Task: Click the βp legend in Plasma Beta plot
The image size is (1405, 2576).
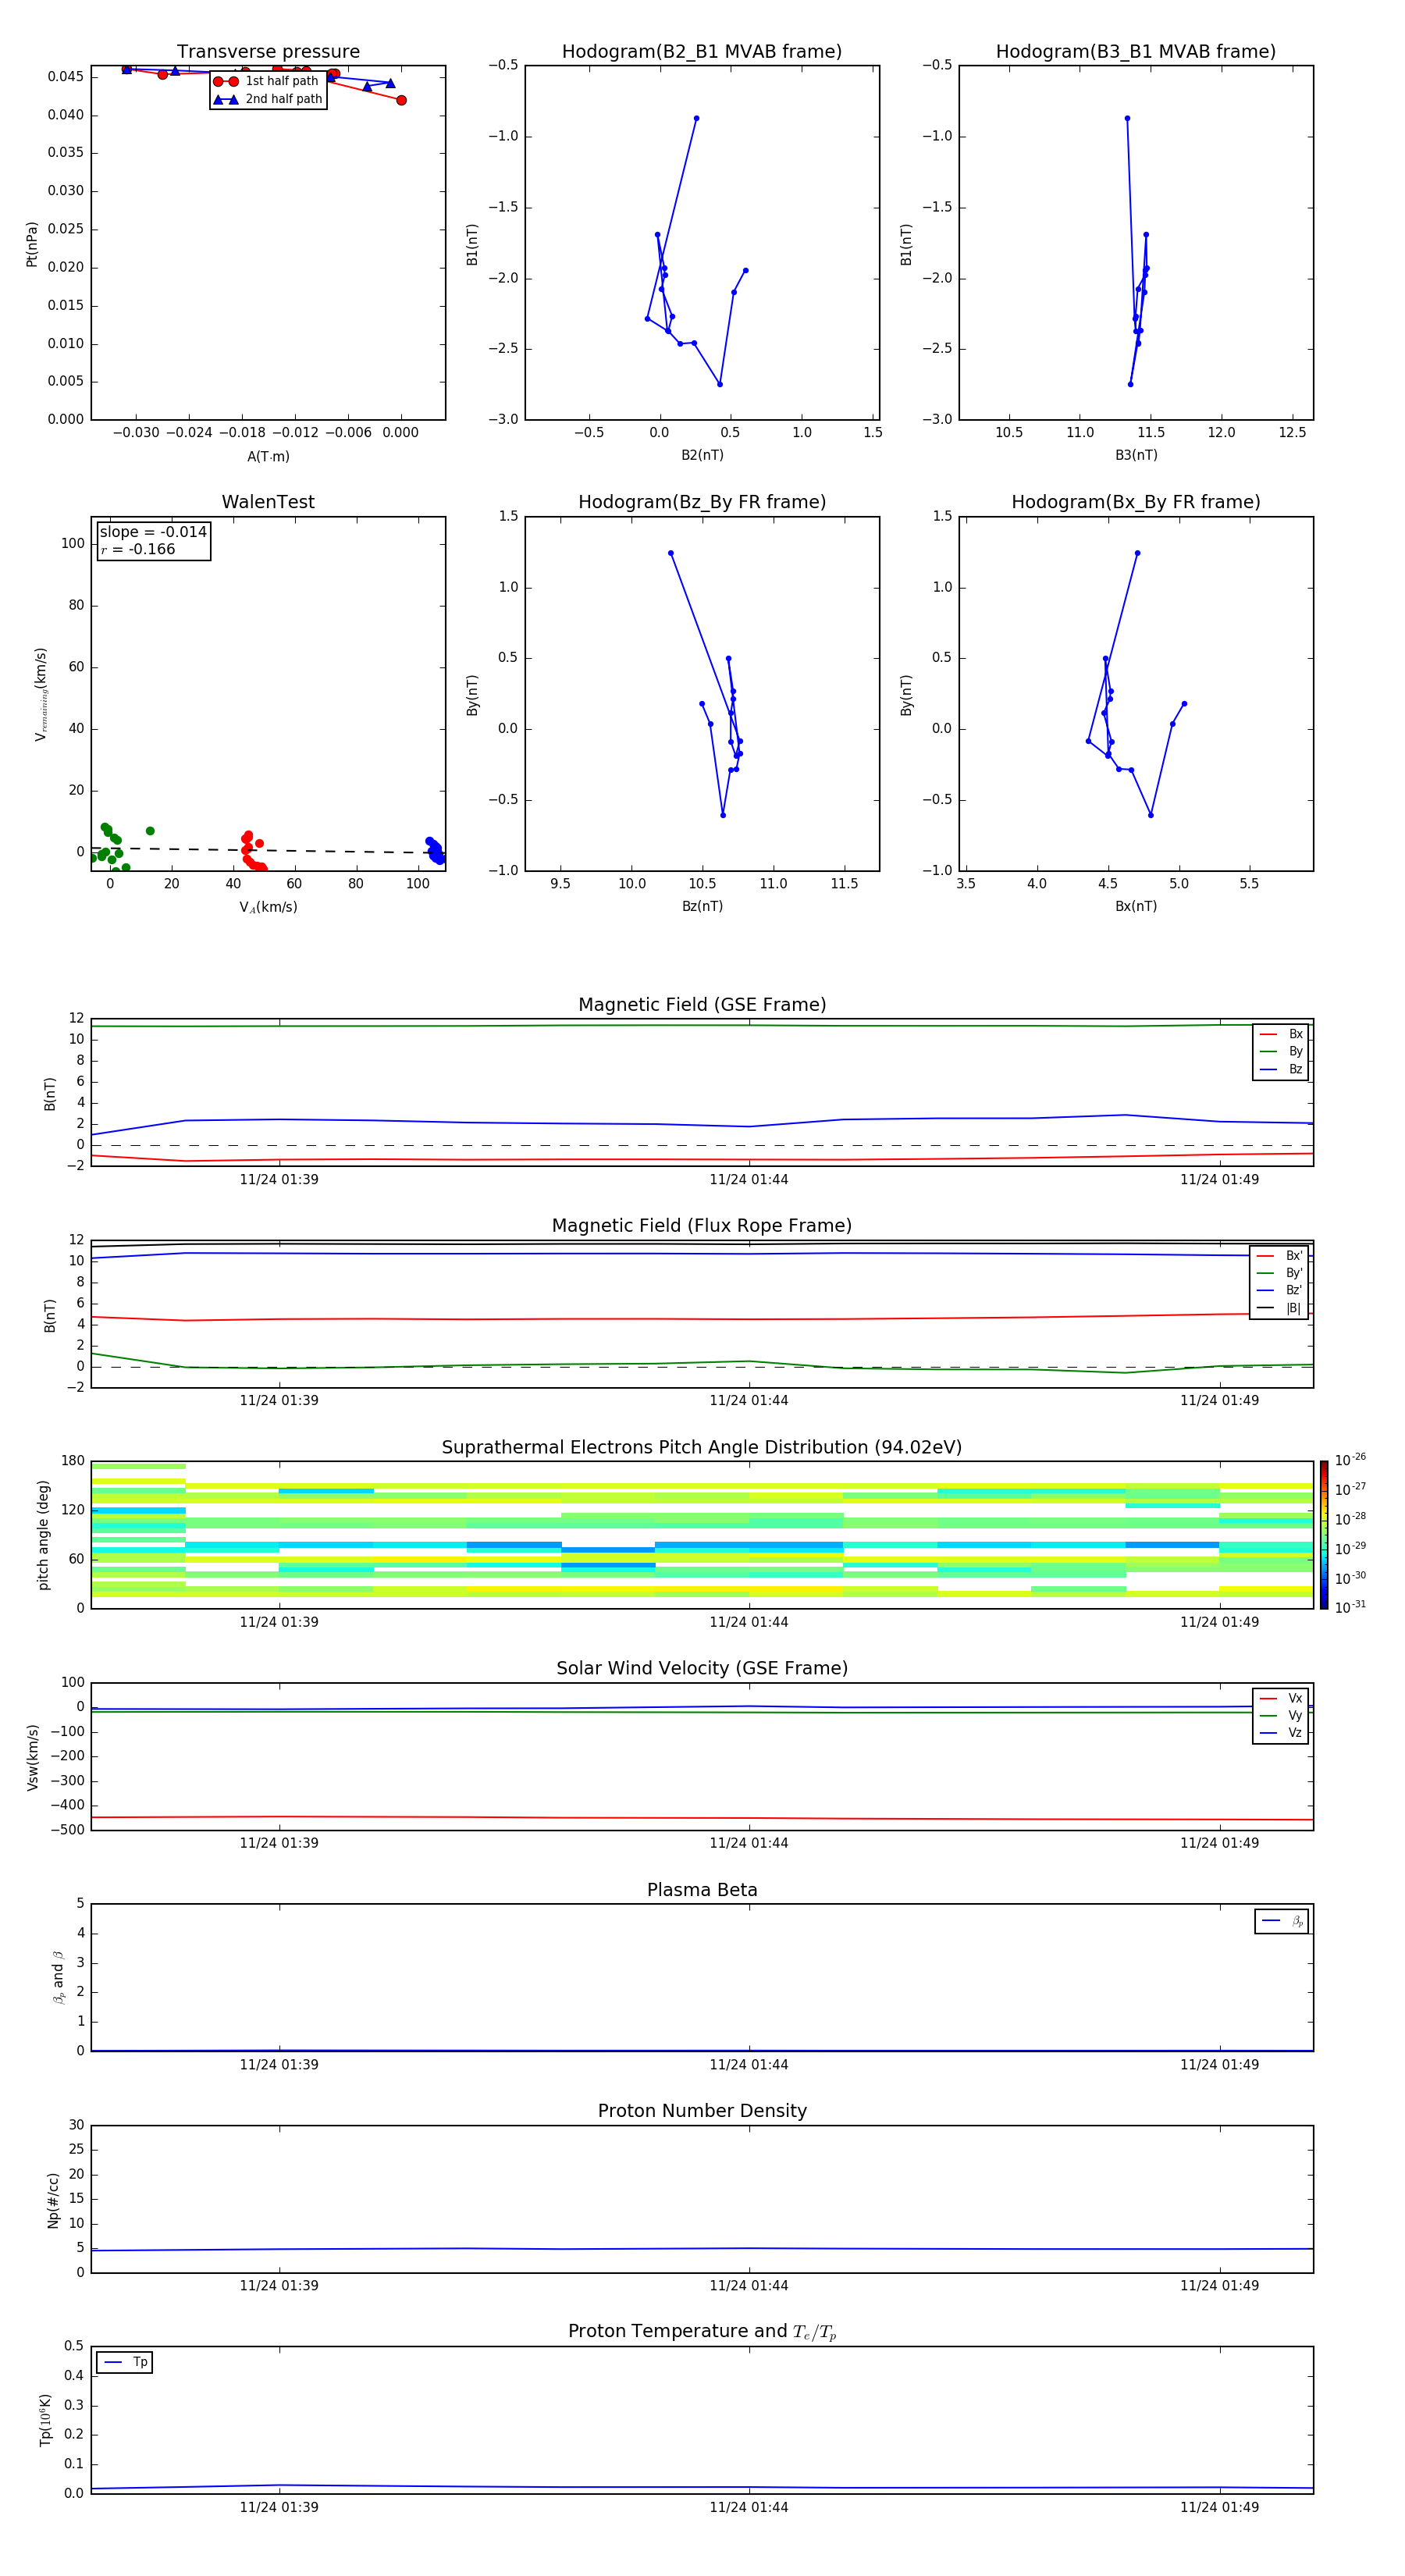Action: click(1282, 1921)
